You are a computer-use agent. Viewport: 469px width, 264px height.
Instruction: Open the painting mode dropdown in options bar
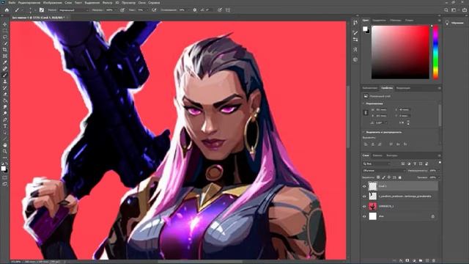73,10
